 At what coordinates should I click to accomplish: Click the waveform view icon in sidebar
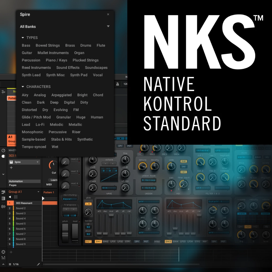[x=3, y=206]
